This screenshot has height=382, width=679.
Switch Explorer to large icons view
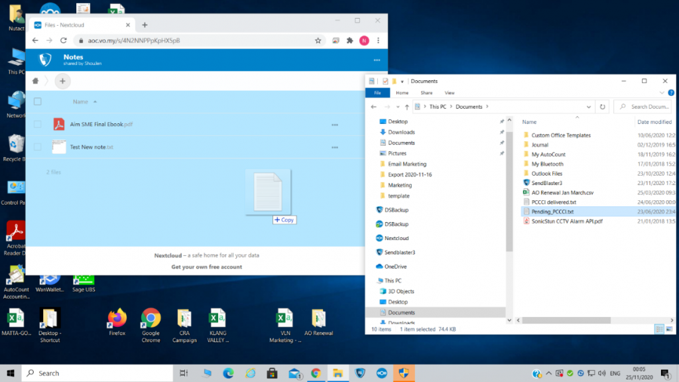click(669, 329)
